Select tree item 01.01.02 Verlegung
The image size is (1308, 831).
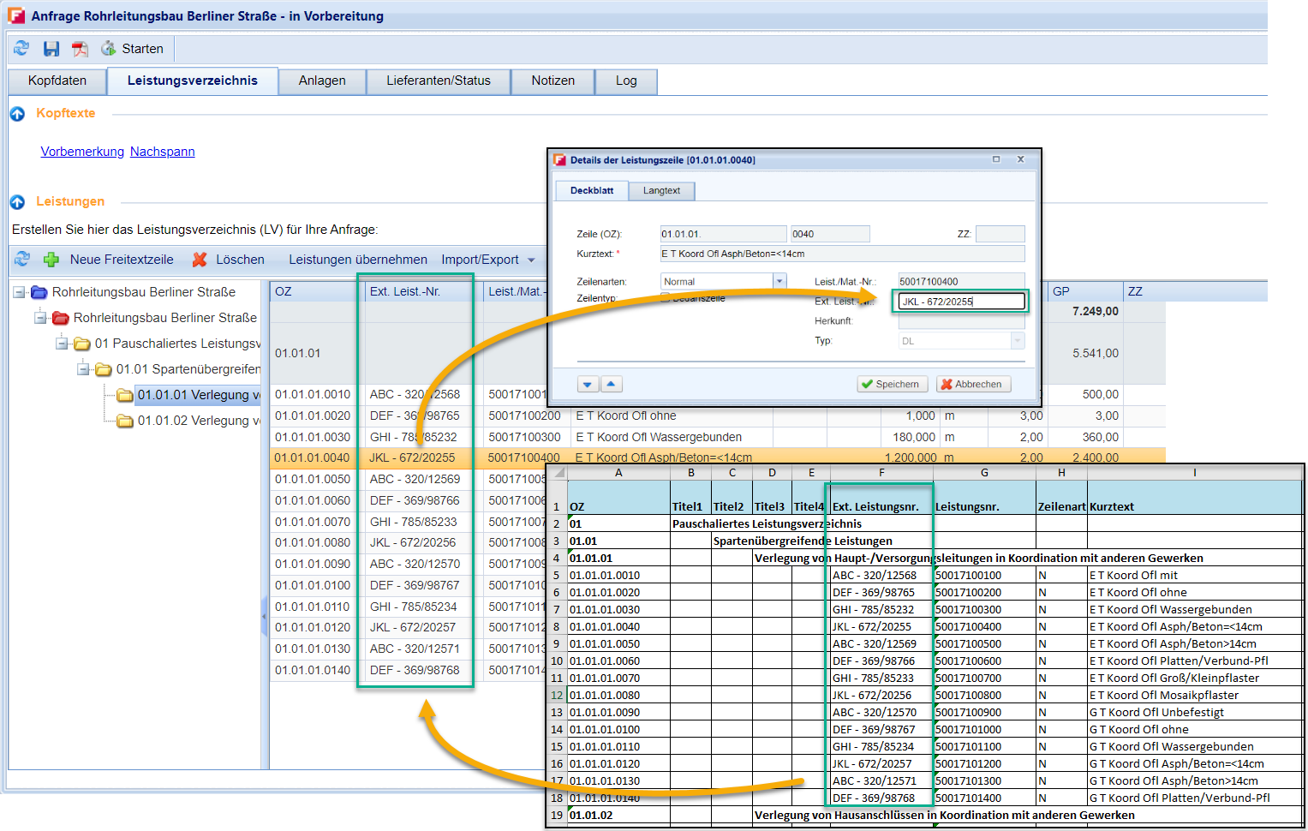click(193, 421)
